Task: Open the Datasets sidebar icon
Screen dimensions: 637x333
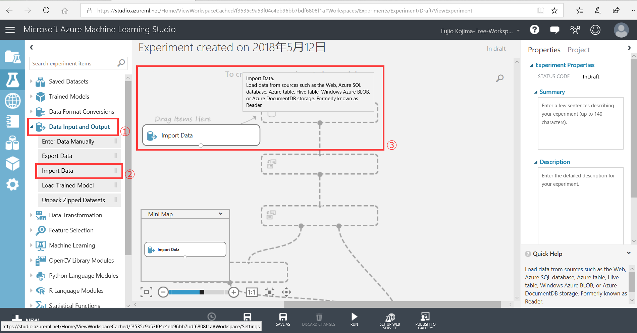Action: [12, 143]
